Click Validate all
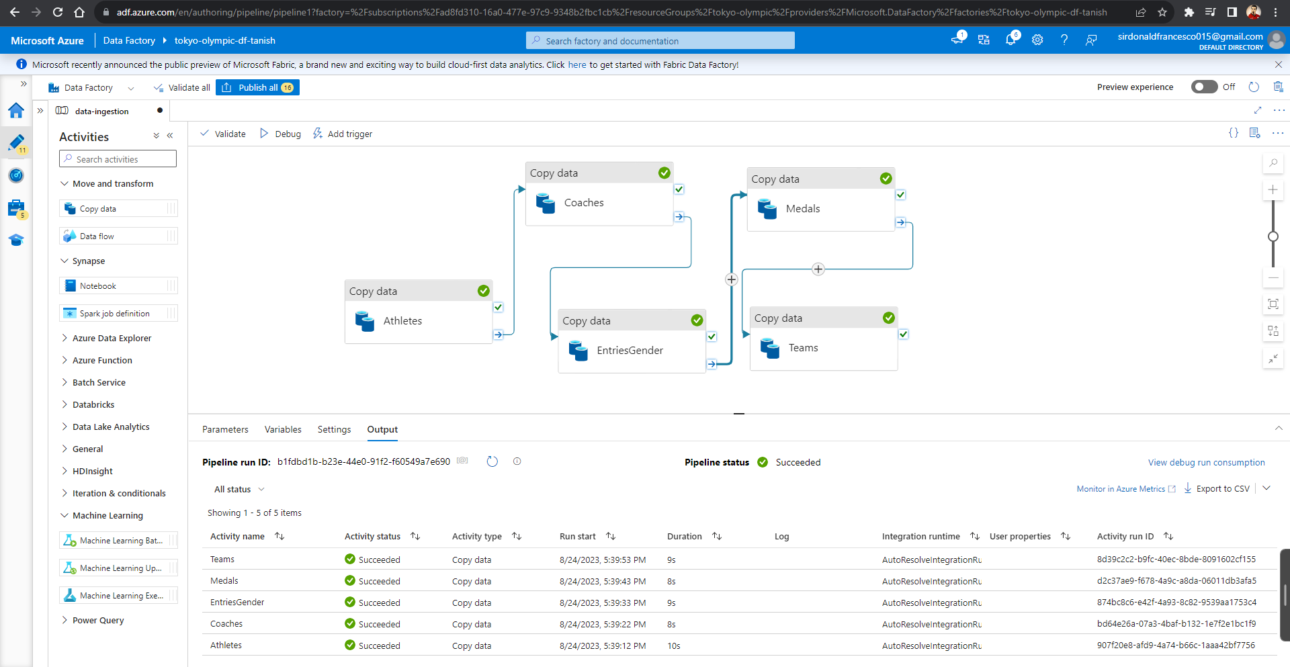The height and width of the screenshot is (667, 1290). click(181, 87)
